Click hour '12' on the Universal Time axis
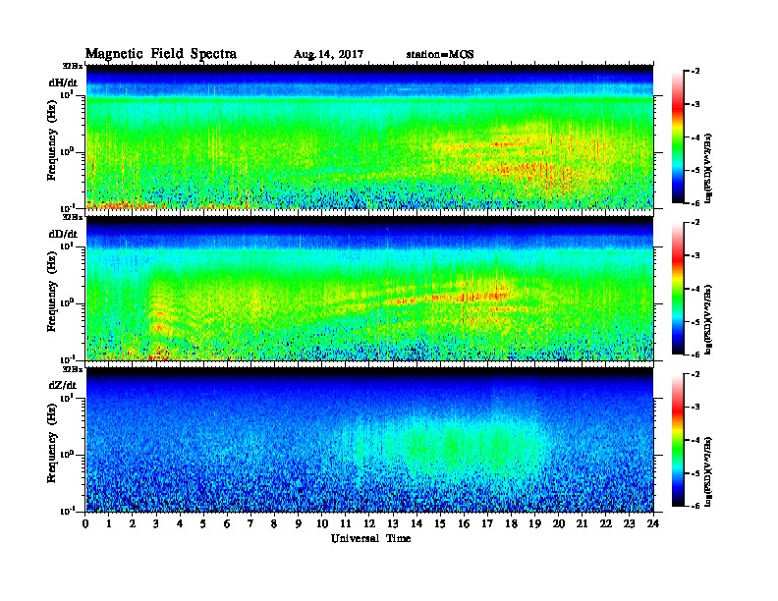 369,524
